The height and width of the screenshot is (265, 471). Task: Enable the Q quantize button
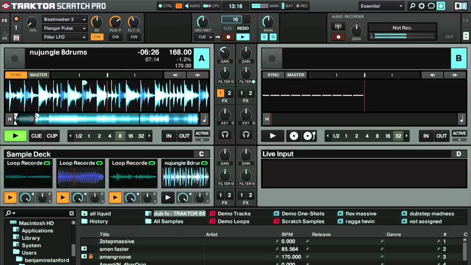(273, 37)
